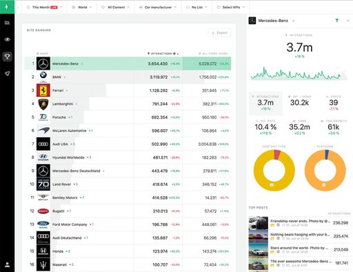Select the Int. Rate 10.4 % KPI tile
The height and width of the screenshot is (272, 353).
pos(265,127)
